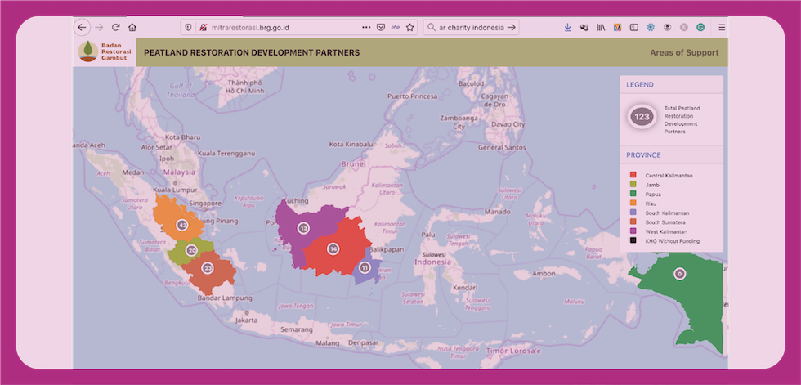Click the brown-orange South Sumatera legend swatch
Image resolution: width=801 pixels, height=385 pixels.
pos(633,222)
